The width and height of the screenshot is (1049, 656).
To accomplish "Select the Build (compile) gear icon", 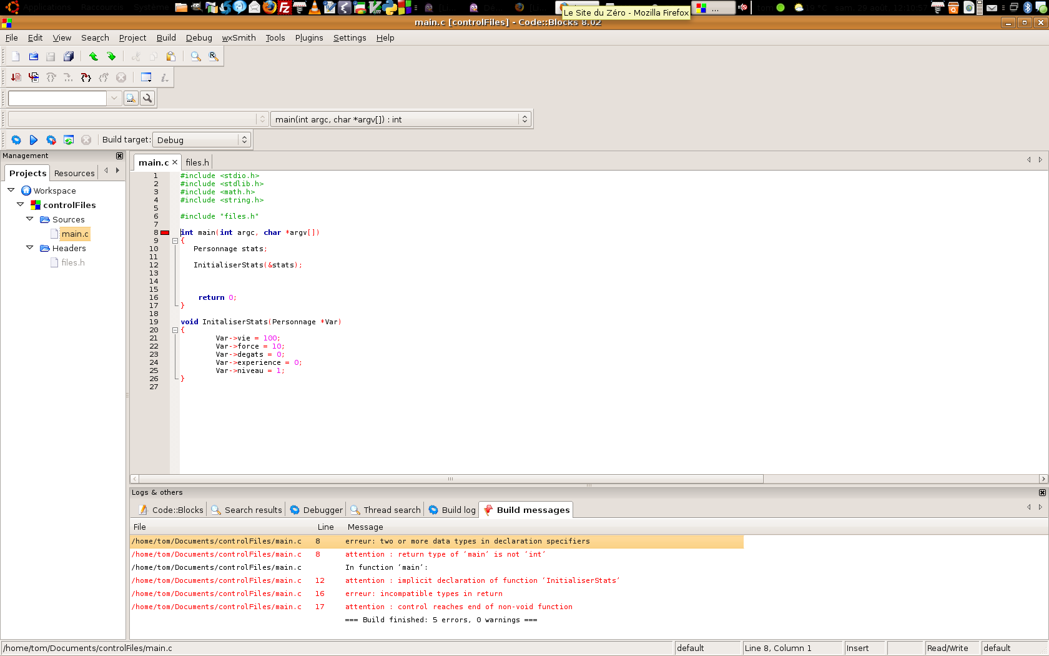I will [x=16, y=140].
